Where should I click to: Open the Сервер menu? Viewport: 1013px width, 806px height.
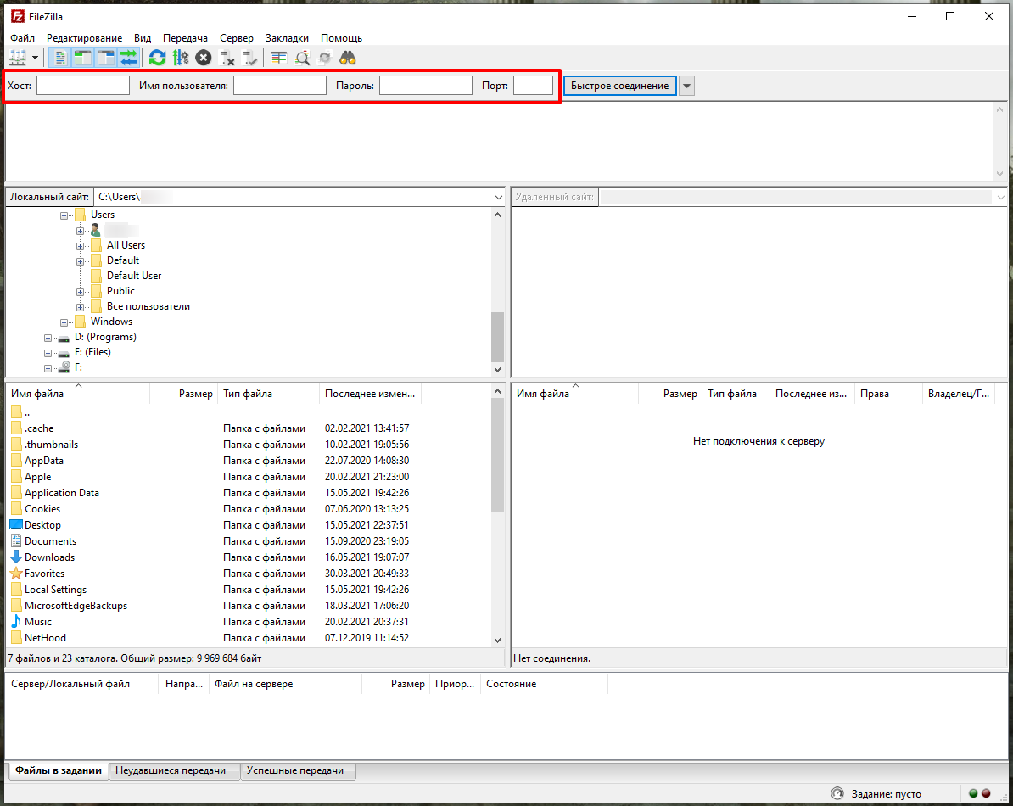pos(236,38)
